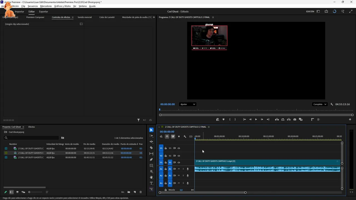Go to the Importar workspace

click(19, 12)
